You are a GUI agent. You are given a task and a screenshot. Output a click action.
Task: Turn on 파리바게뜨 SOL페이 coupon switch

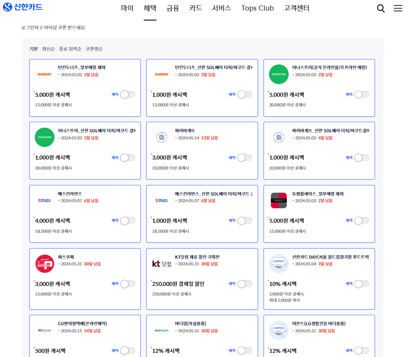point(362,158)
